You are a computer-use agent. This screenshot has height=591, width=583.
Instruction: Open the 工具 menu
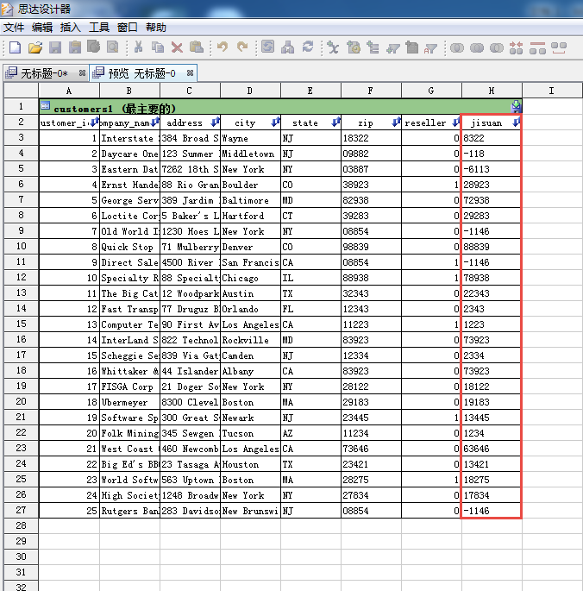[x=99, y=28]
